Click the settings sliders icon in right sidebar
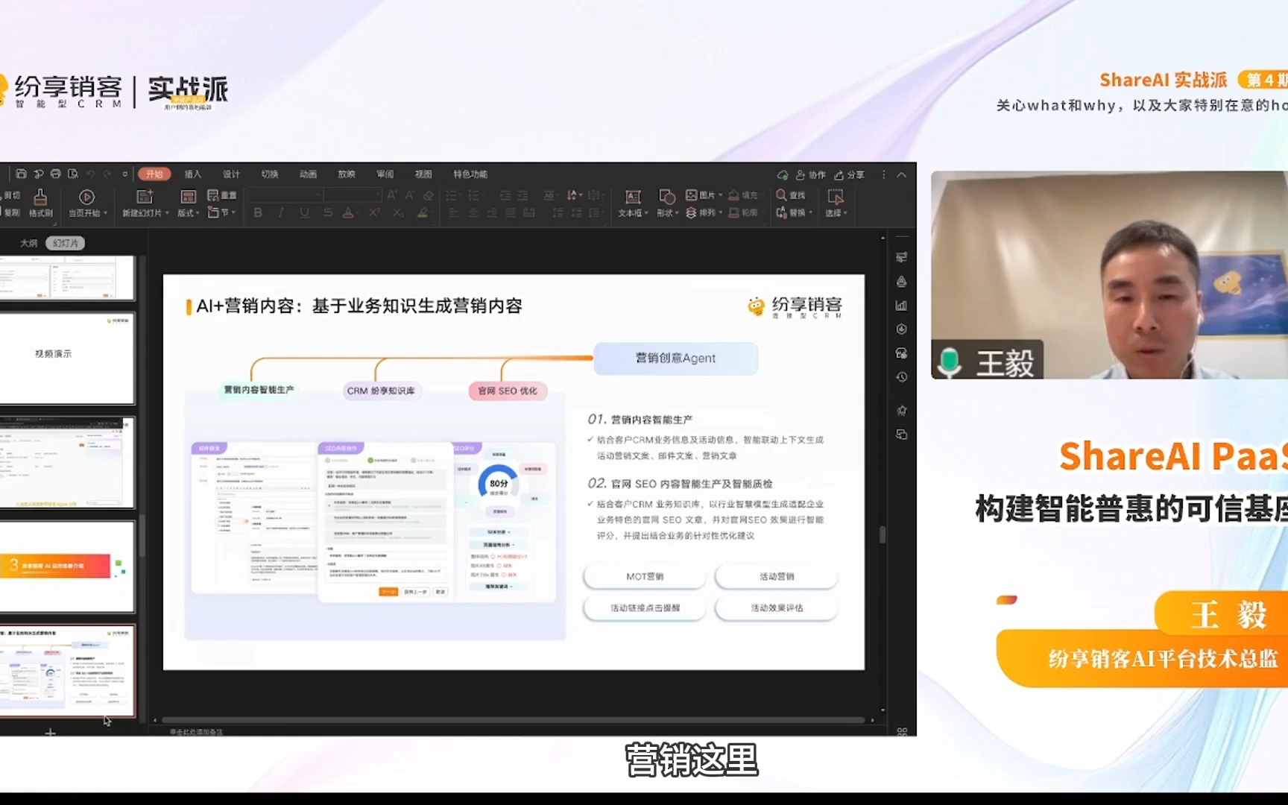This screenshot has height=805, width=1288. coord(901,257)
